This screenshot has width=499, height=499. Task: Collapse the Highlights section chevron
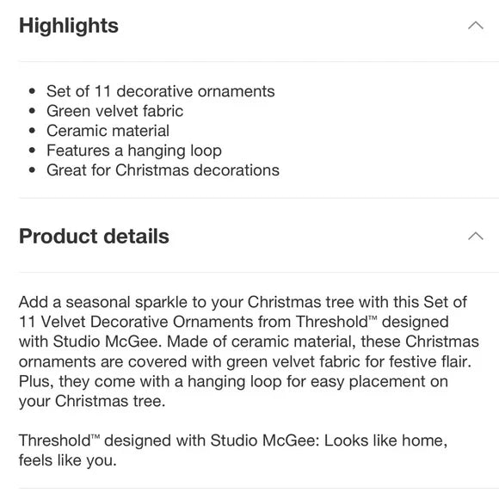476,26
